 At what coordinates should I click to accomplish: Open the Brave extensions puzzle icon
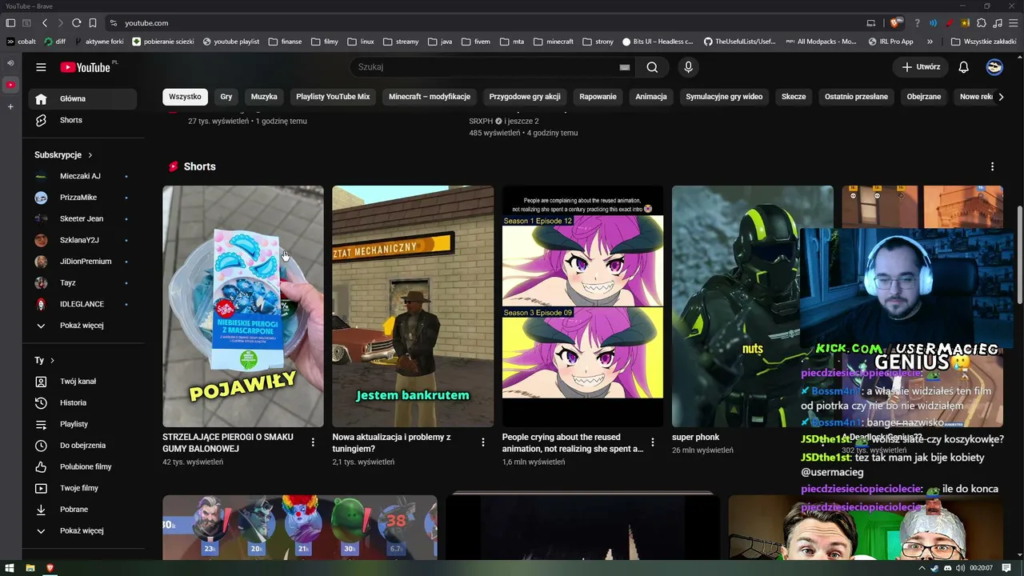click(982, 23)
